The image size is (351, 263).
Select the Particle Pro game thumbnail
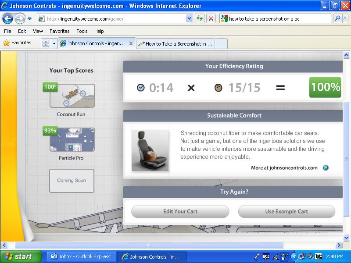[x=72, y=139]
